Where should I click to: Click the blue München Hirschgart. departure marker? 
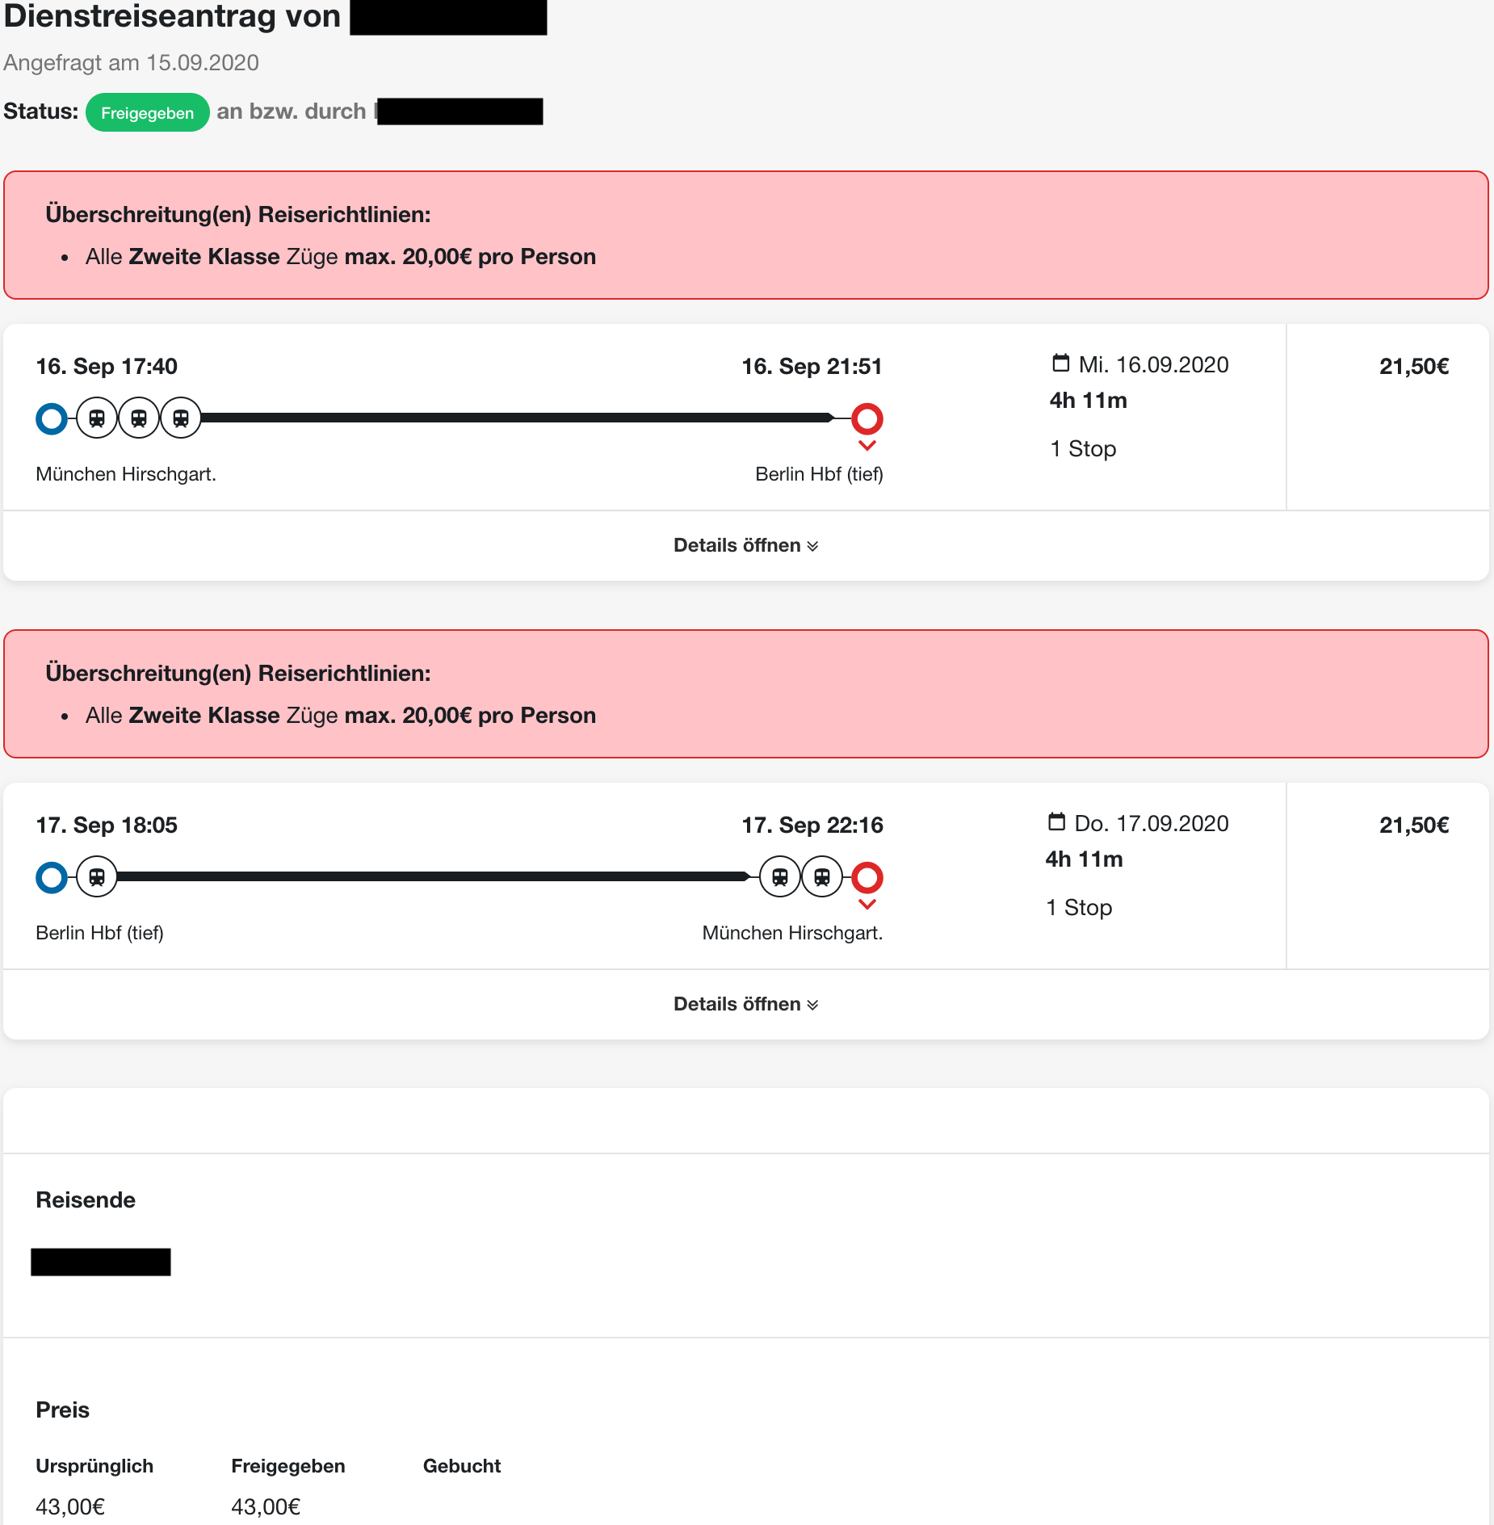tap(52, 418)
